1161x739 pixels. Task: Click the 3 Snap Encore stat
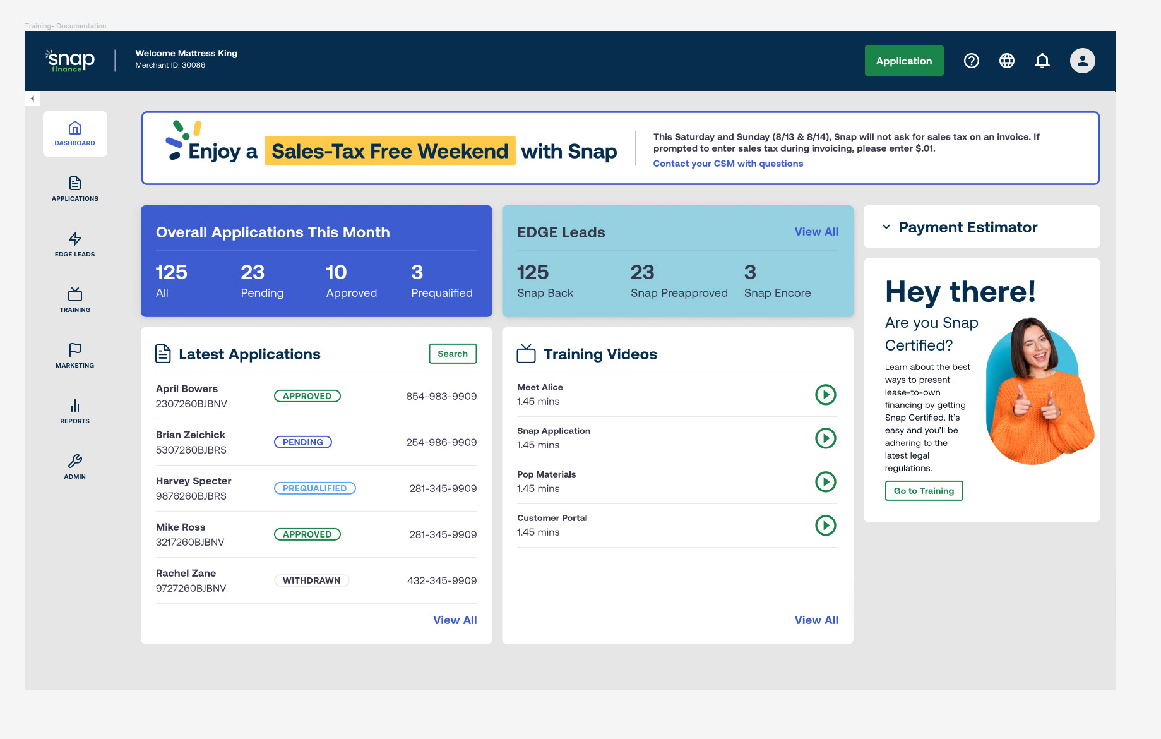pos(777,280)
